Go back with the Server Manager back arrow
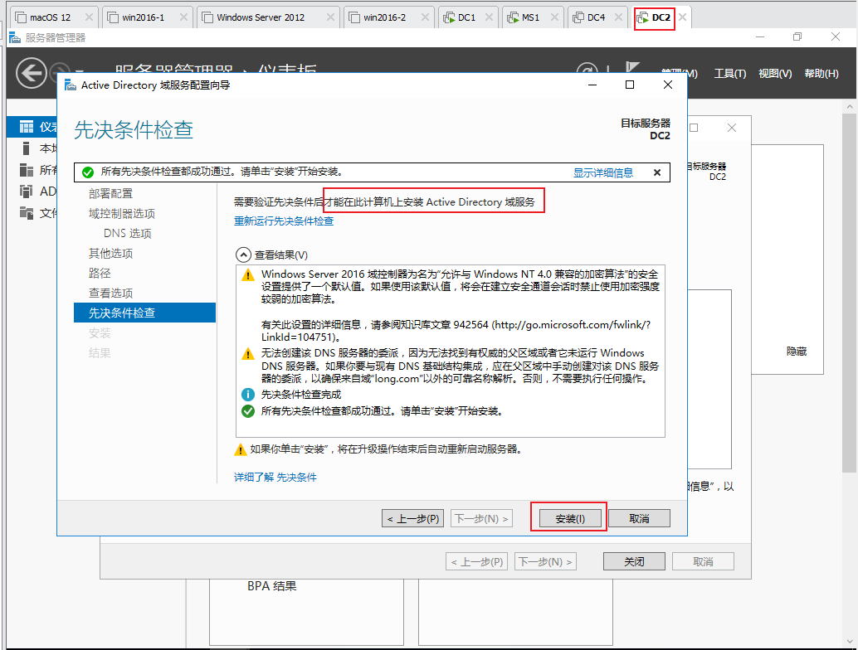The width and height of the screenshot is (858, 650). [x=32, y=73]
